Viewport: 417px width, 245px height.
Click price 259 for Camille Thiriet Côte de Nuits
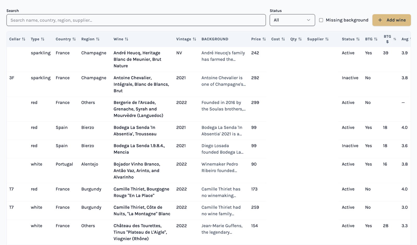pos(255,207)
